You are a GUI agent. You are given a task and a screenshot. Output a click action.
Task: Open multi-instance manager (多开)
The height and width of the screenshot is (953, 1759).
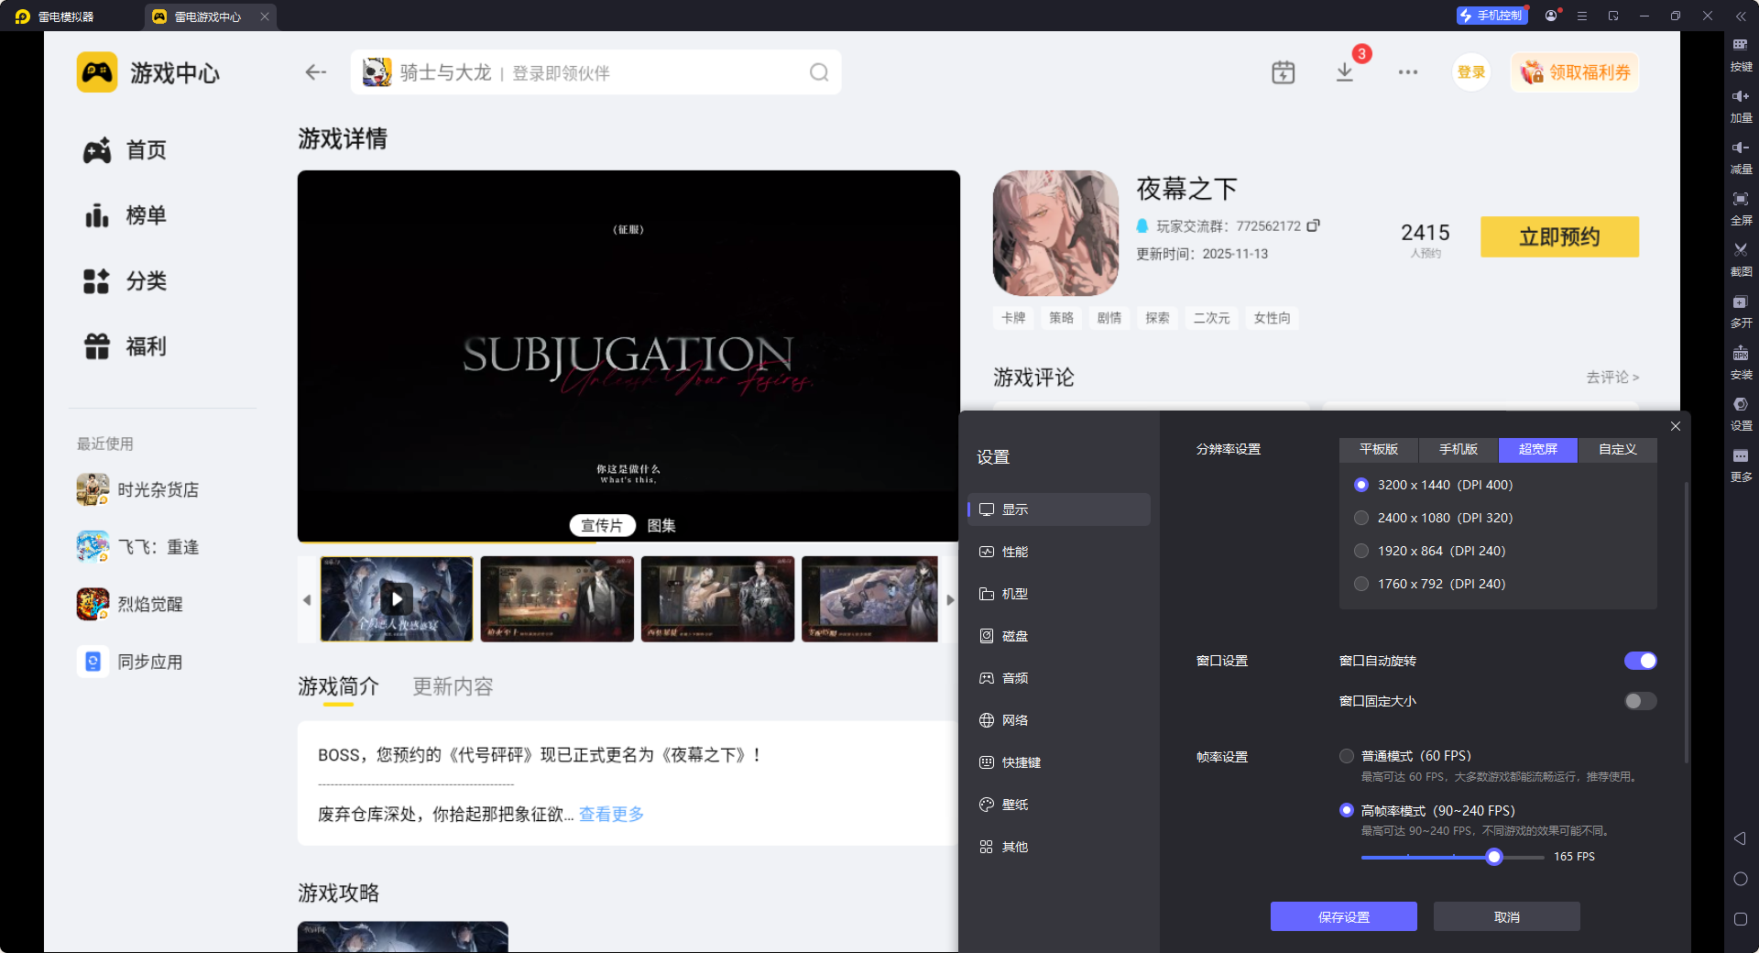pos(1741,311)
